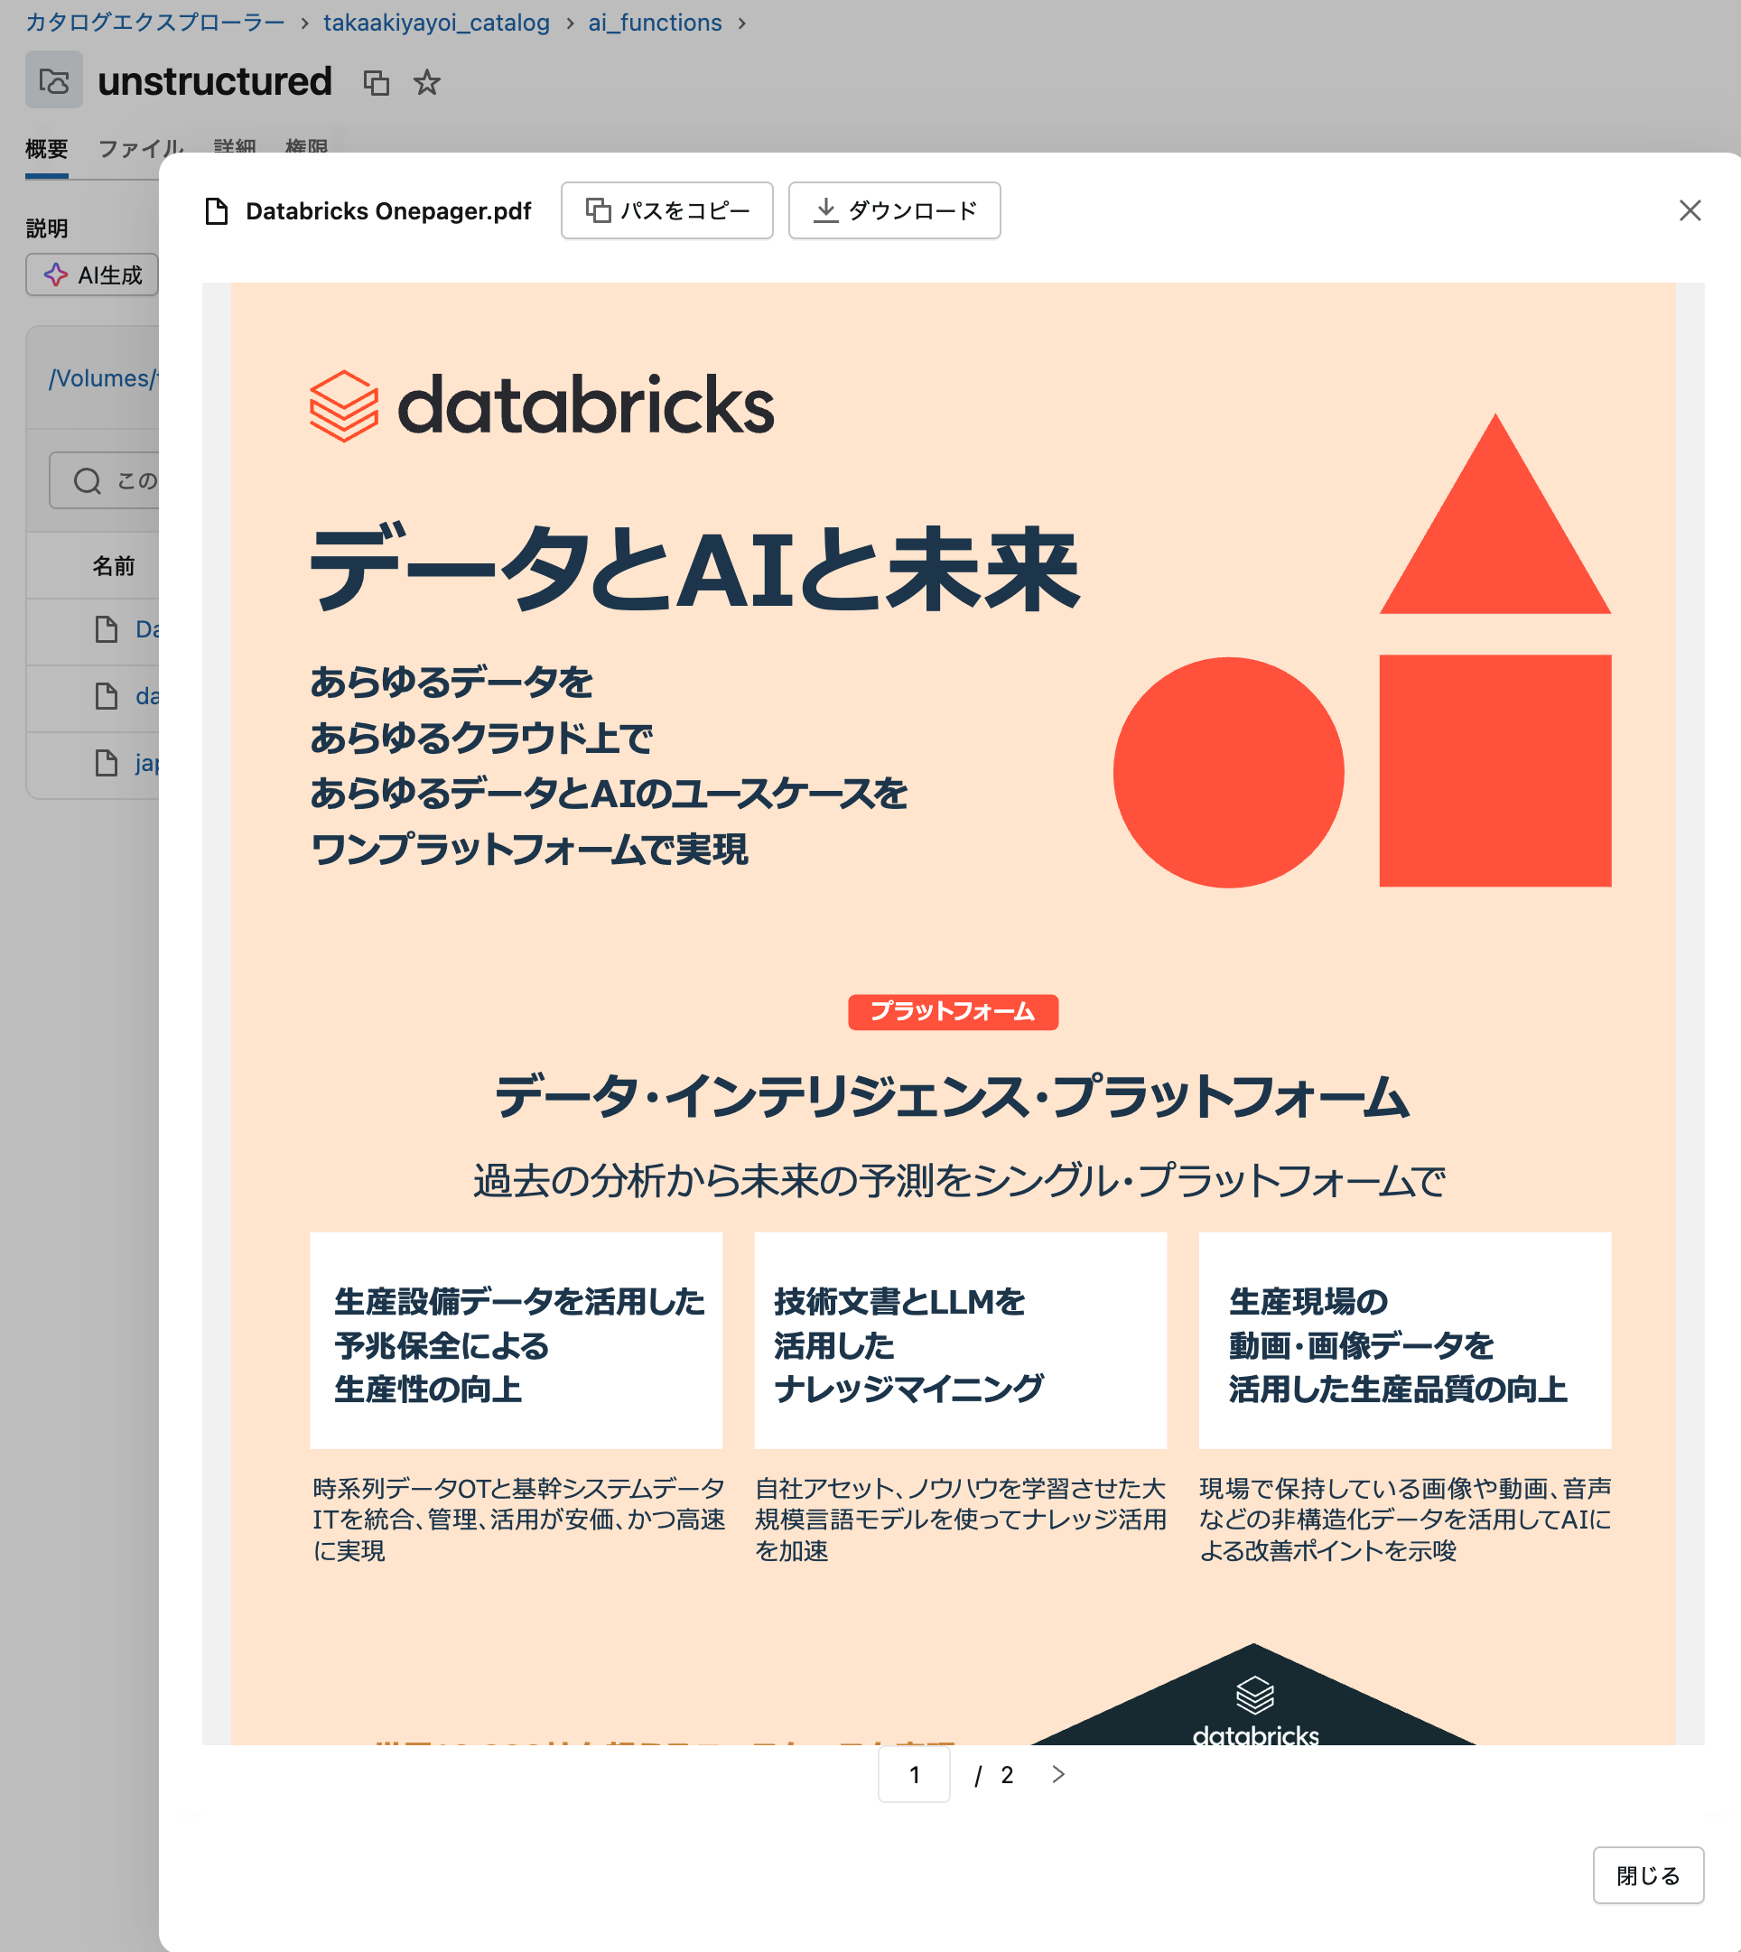
Task: Click the page number input showing 1
Action: pyautogui.click(x=914, y=1775)
